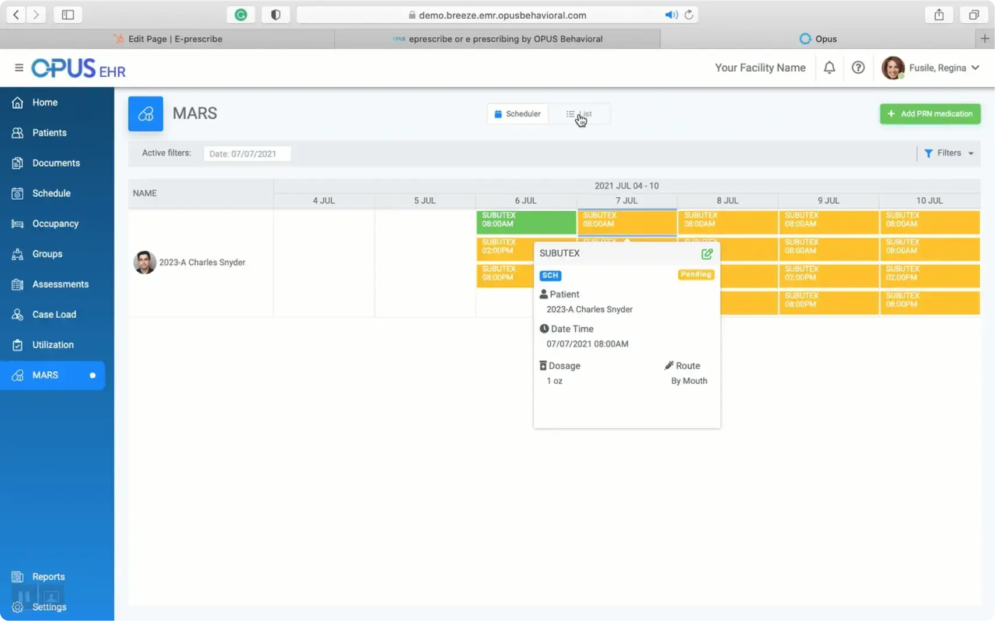Click the Safari share icon

pos(939,15)
